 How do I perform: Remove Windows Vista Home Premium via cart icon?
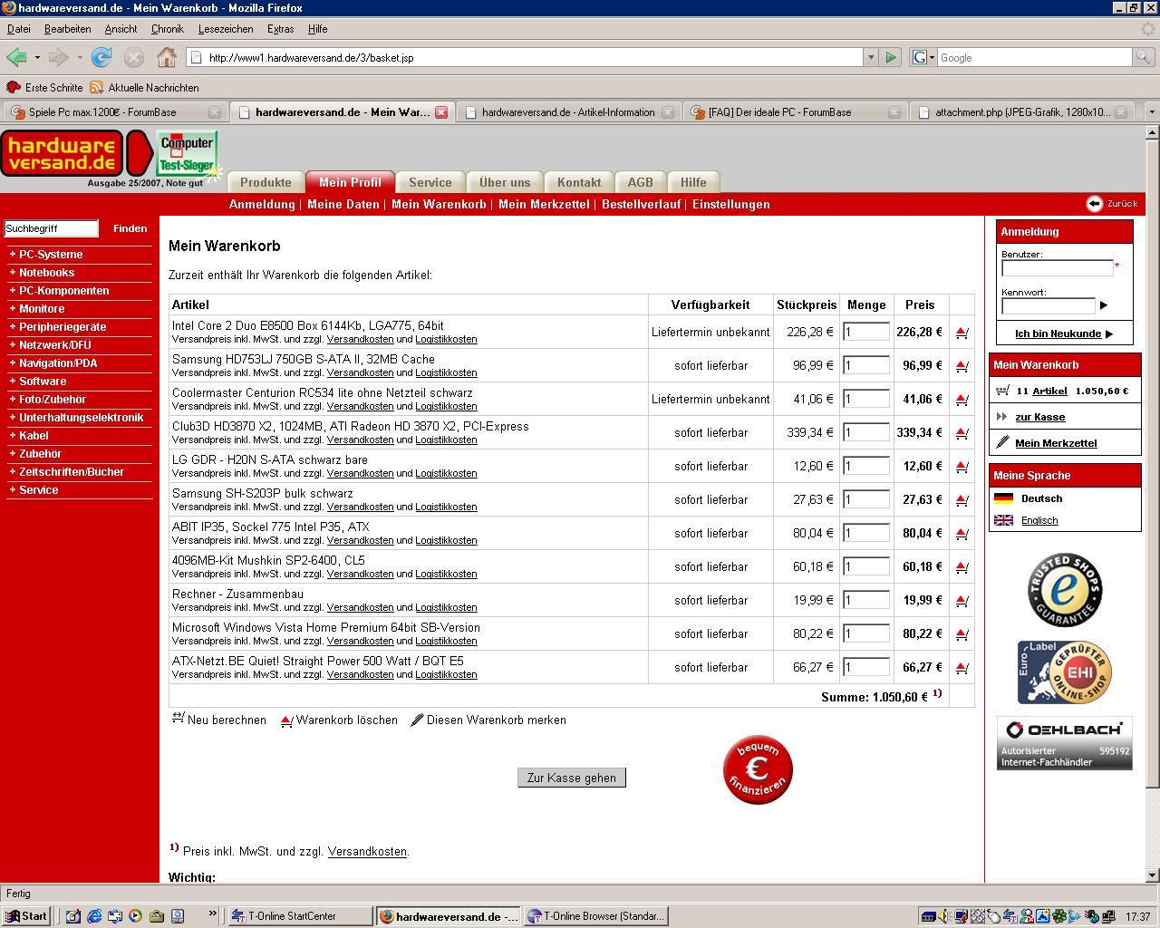962,634
